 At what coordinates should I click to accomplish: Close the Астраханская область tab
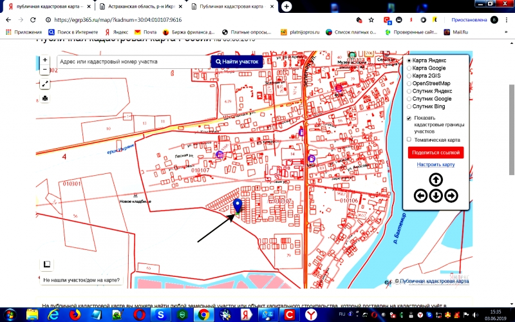180,6
